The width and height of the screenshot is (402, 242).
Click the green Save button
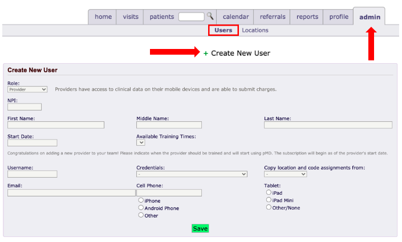(x=200, y=228)
